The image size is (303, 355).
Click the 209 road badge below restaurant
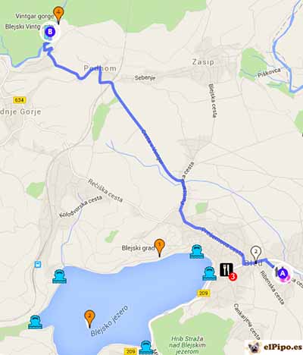pyautogui.click(x=203, y=293)
